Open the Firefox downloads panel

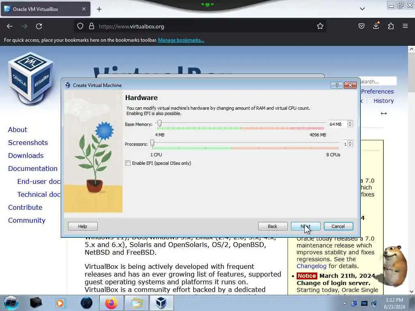[376, 26]
